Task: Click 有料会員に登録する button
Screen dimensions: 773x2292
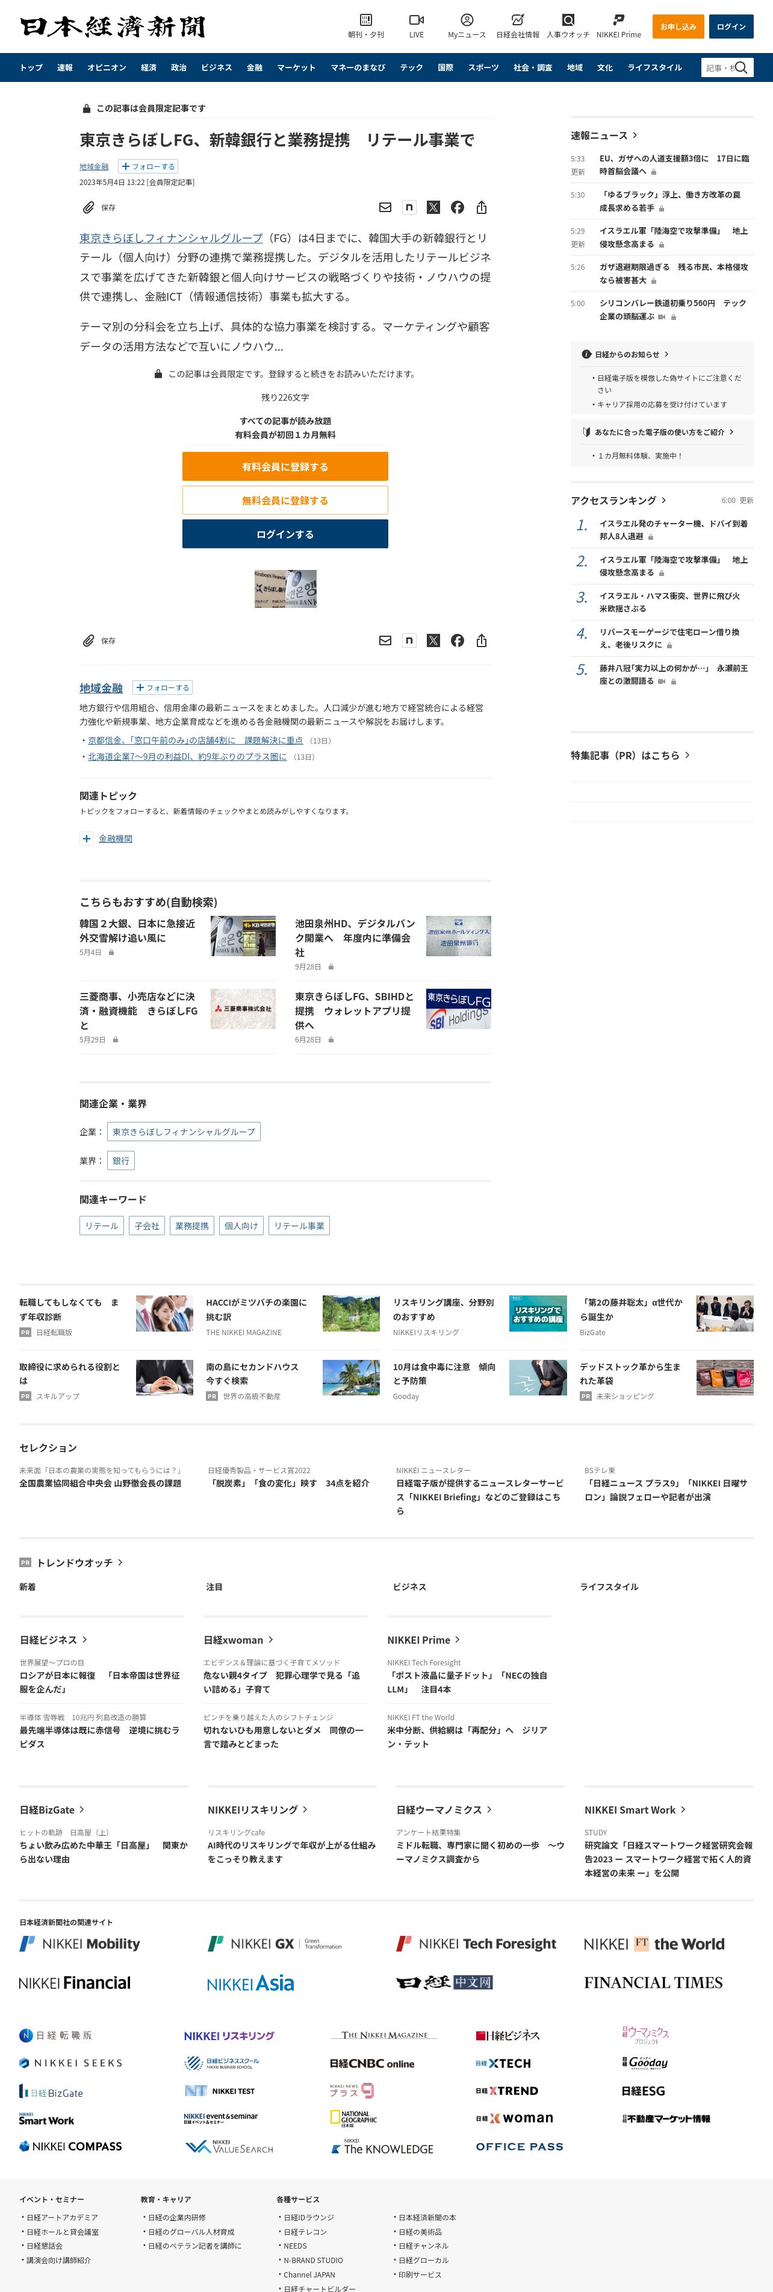Action: click(285, 466)
